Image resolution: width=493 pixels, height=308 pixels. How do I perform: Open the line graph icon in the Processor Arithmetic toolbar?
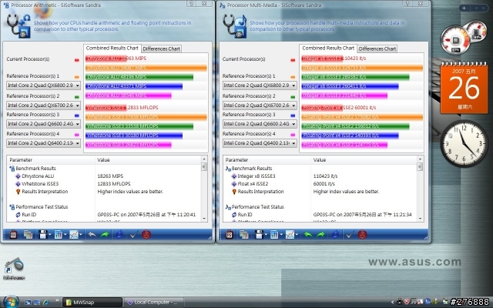point(74,234)
